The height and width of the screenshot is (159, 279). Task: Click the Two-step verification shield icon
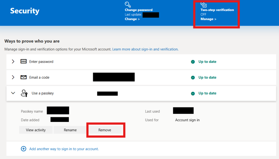pos(204,4)
